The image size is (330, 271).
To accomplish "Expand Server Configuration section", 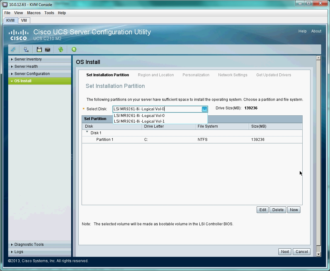I will pyautogui.click(x=40, y=74).
